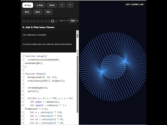Click the createCanvas code line

click(42, 61)
